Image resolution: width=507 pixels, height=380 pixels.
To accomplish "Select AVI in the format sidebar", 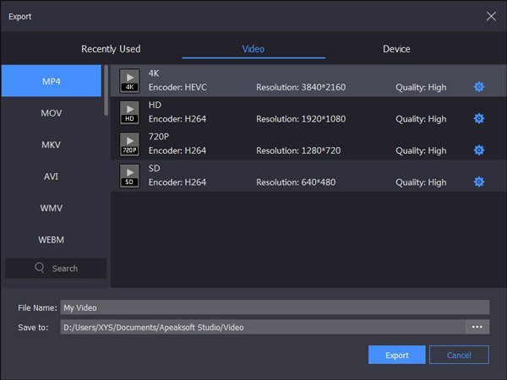I will point(52,176).
